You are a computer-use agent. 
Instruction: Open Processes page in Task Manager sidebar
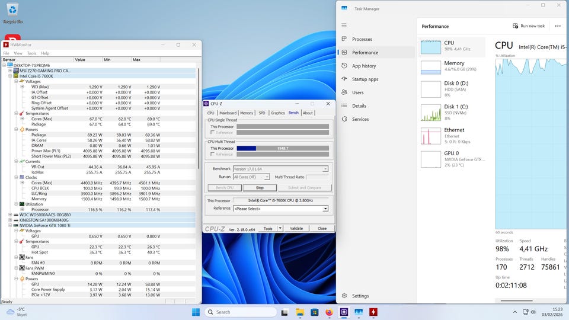tap(362, 39)
